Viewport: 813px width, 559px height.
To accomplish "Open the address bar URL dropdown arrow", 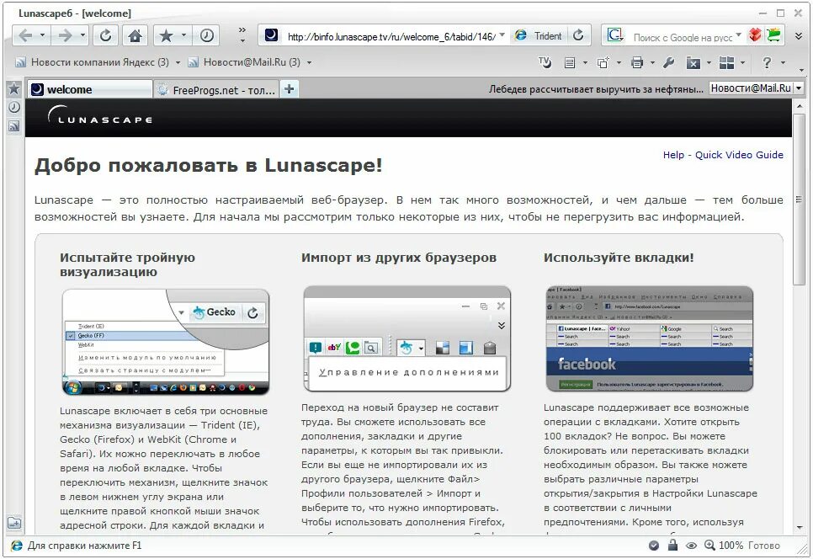I will (502, 35).
